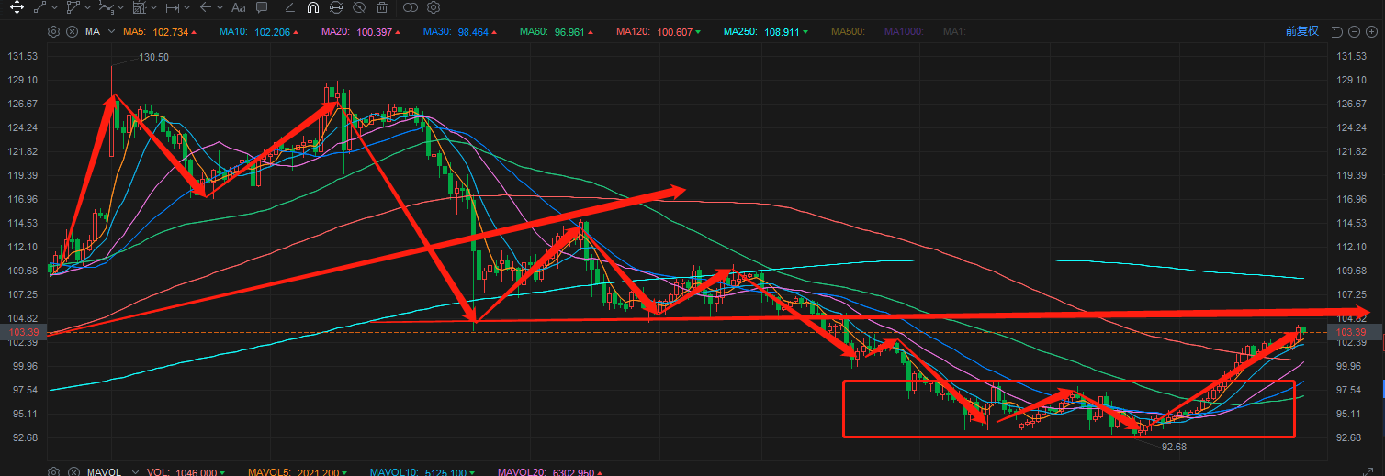Select the wave pattern drawing tool

pos(107,7)
